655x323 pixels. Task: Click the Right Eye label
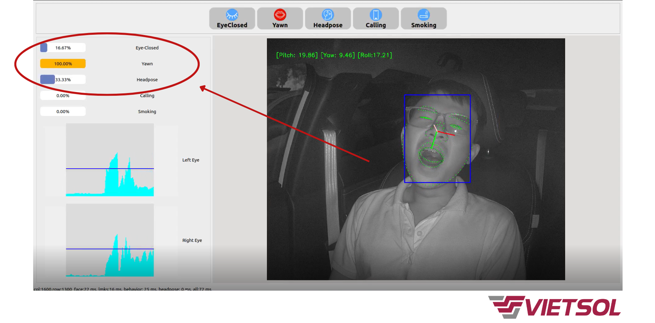click(x=192, y=241)
